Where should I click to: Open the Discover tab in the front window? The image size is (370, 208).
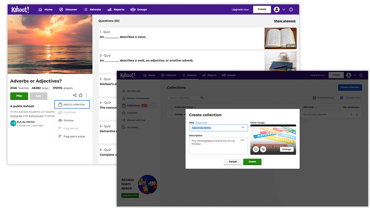[169, 75]
